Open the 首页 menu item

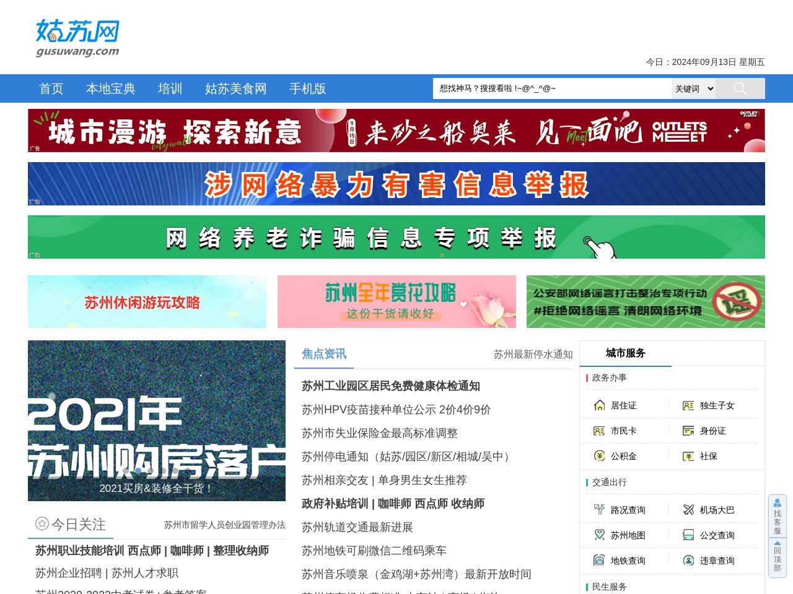point(51,88)
